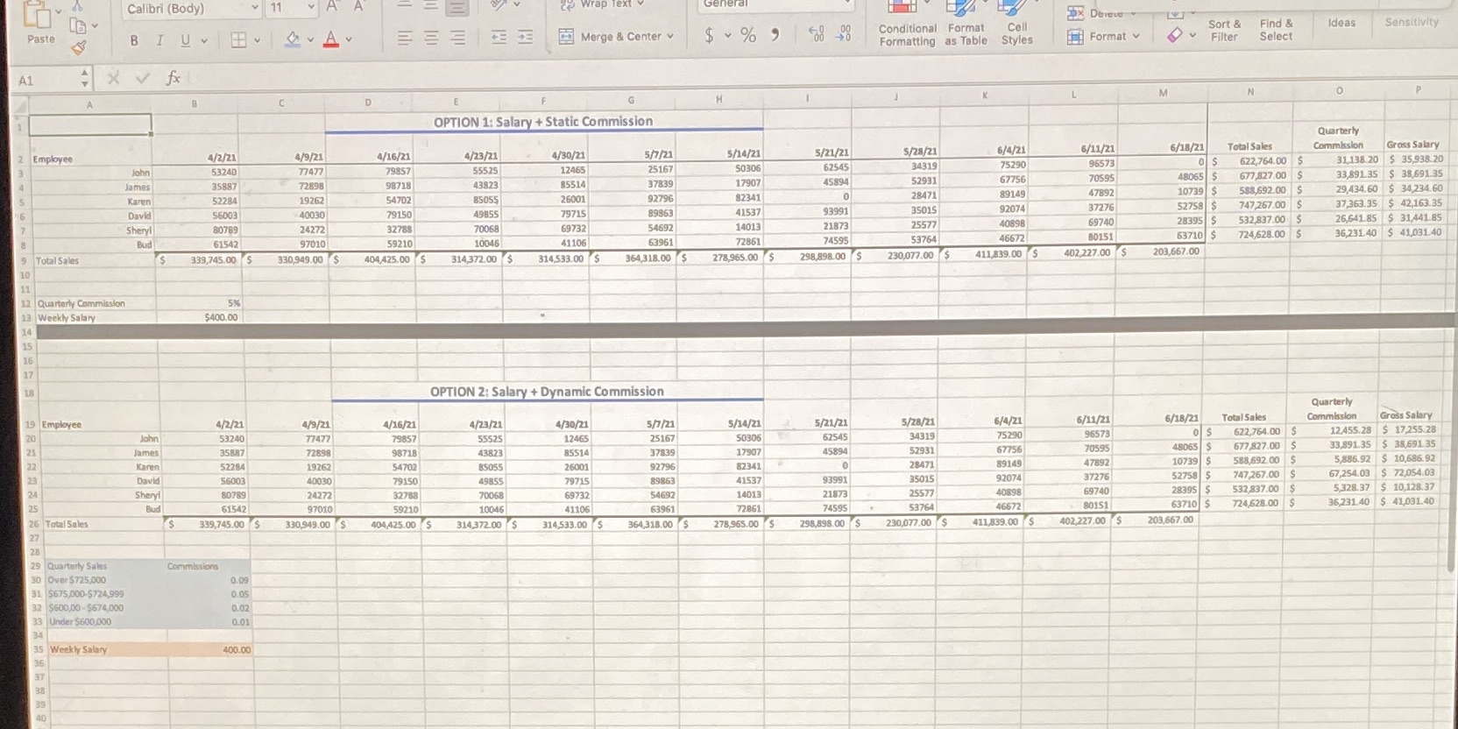
Task: Center text horizontally in the cell
Action: point(431,38)
